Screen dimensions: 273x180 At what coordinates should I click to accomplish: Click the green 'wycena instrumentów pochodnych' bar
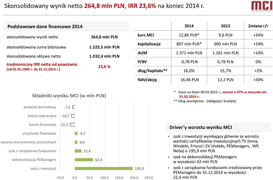(76, 142)
